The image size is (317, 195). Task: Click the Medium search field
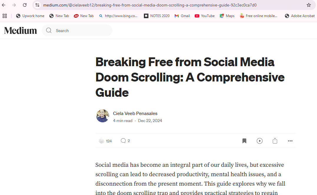79,31
